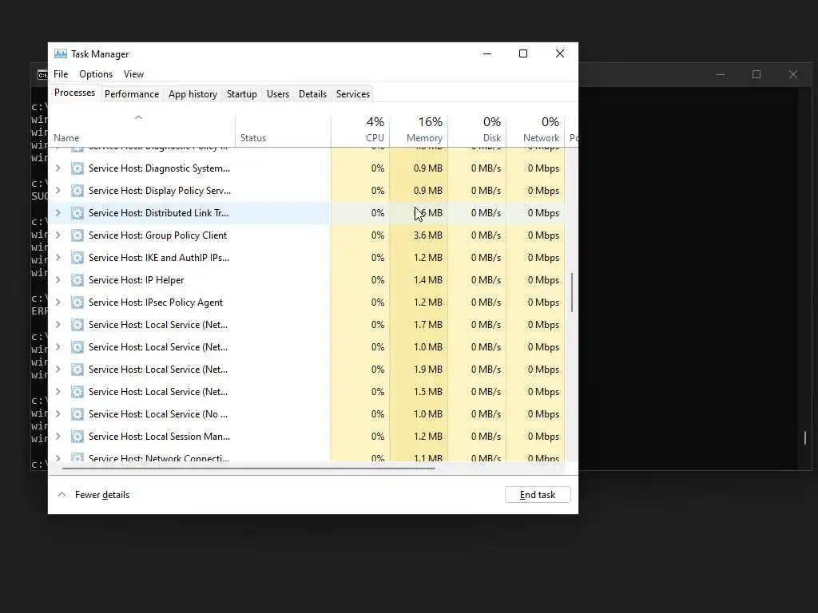Select Service Host: IP Helper row text
The width and height of the screenshot is (818, 613).
(136, 280)
